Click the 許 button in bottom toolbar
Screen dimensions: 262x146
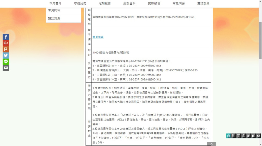click(x=233, y=136)
